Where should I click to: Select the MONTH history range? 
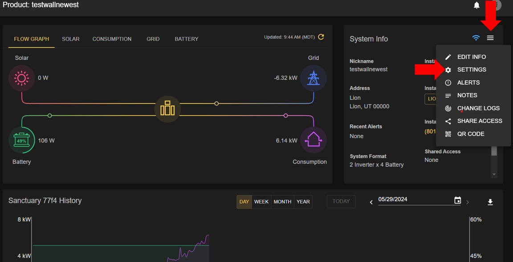282,202
